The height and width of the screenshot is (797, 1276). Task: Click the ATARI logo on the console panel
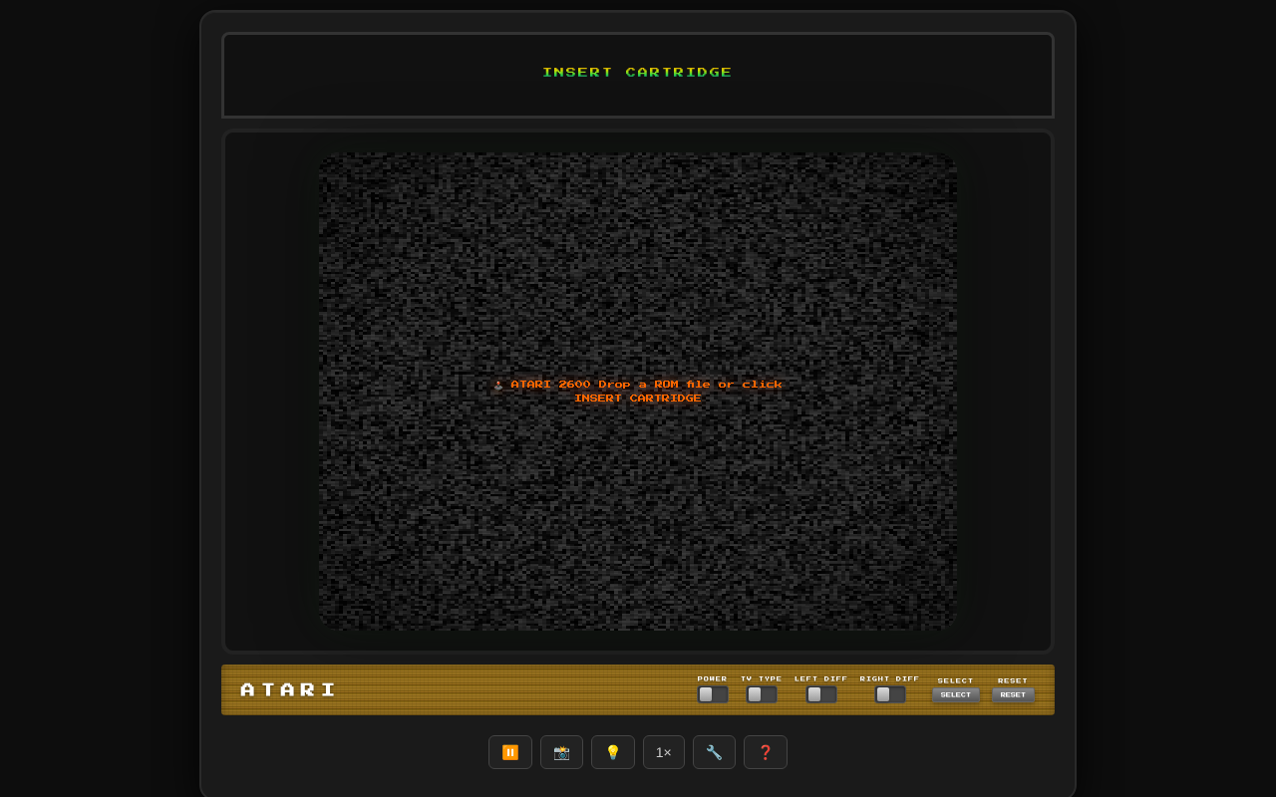coord(287,689)
